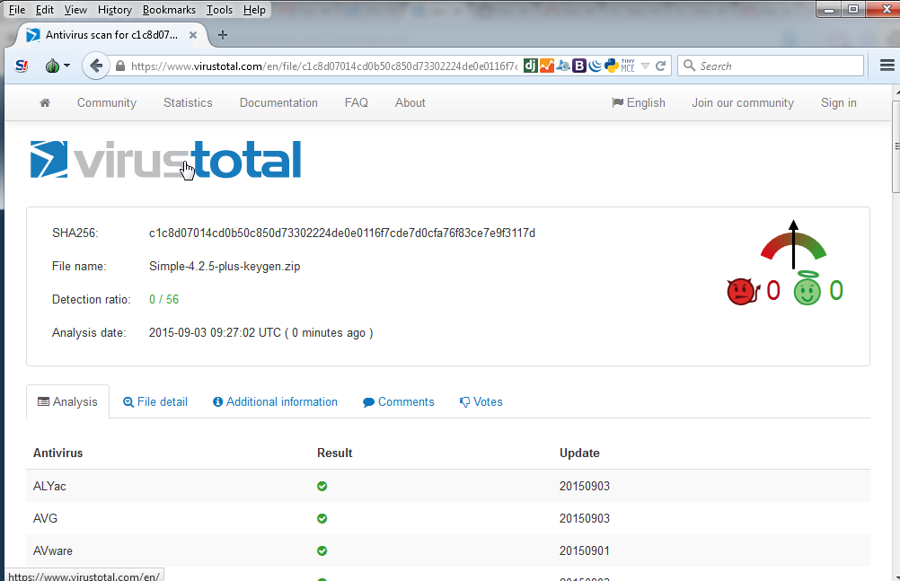This screenshot has width=900, height=581.
Task: Reload the page with the refresh button
Action: point(661,66)
